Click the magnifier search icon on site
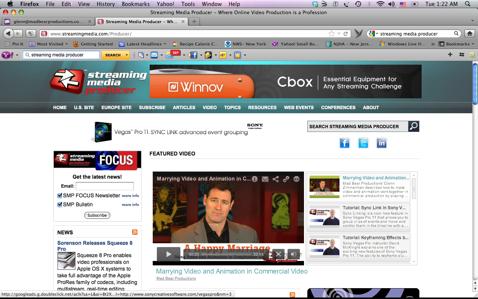The image size is (478, 299). click(x=414, y=126)
